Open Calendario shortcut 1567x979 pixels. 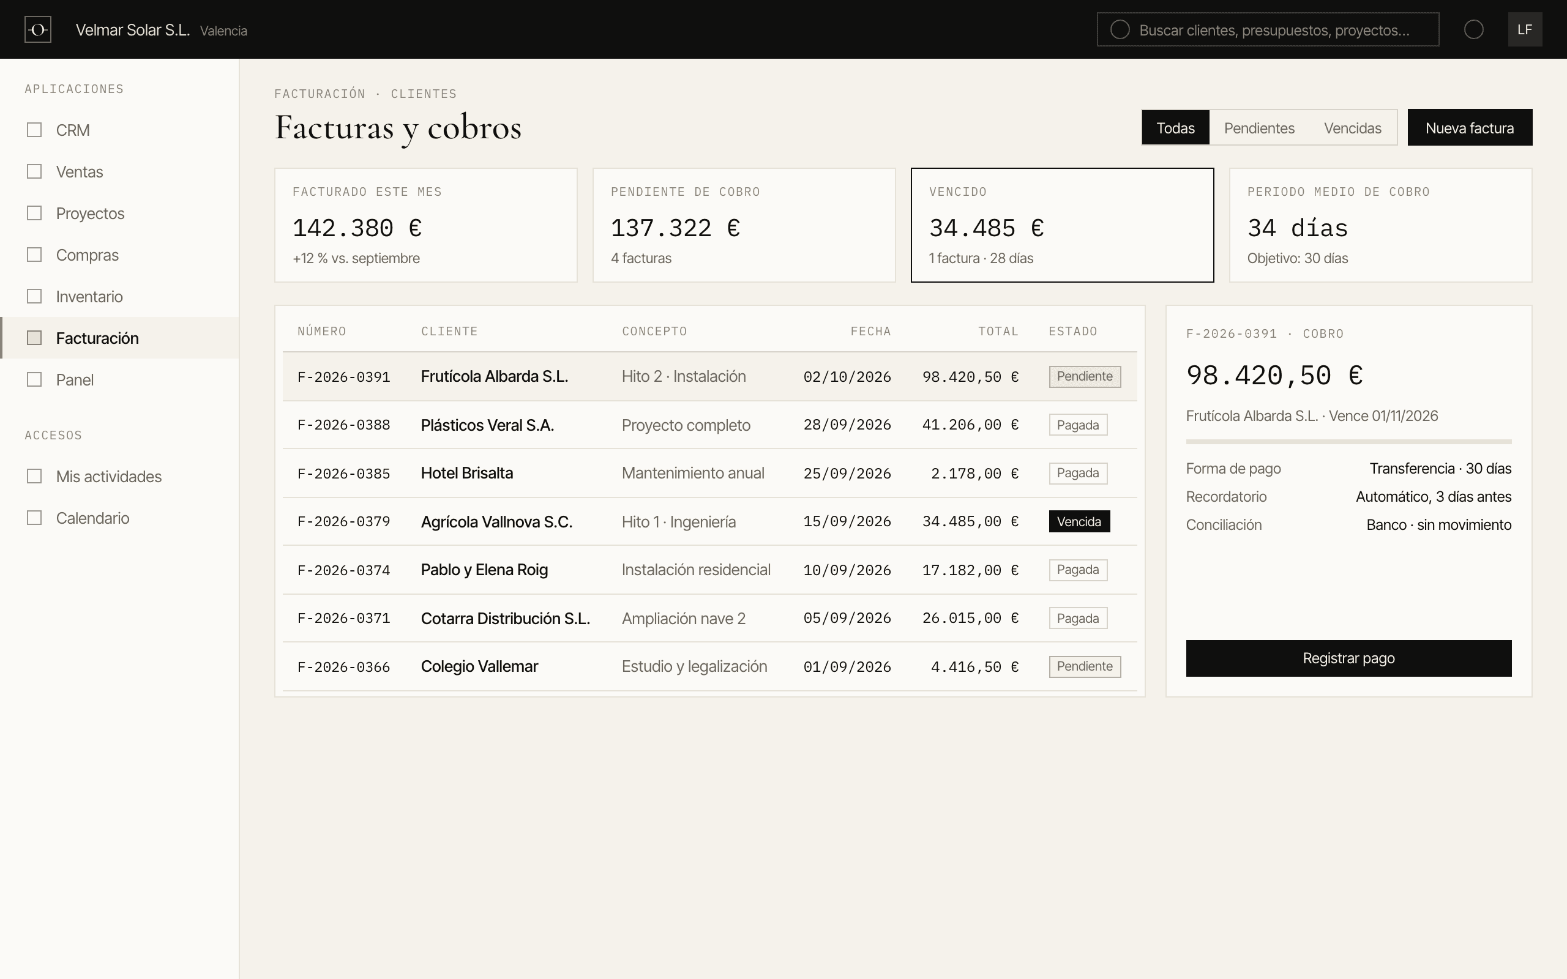(120, 518)
